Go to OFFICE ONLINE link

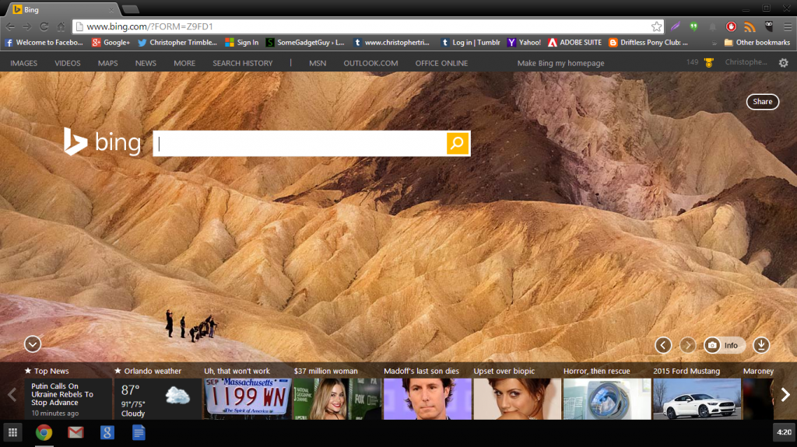coord(441,63)
